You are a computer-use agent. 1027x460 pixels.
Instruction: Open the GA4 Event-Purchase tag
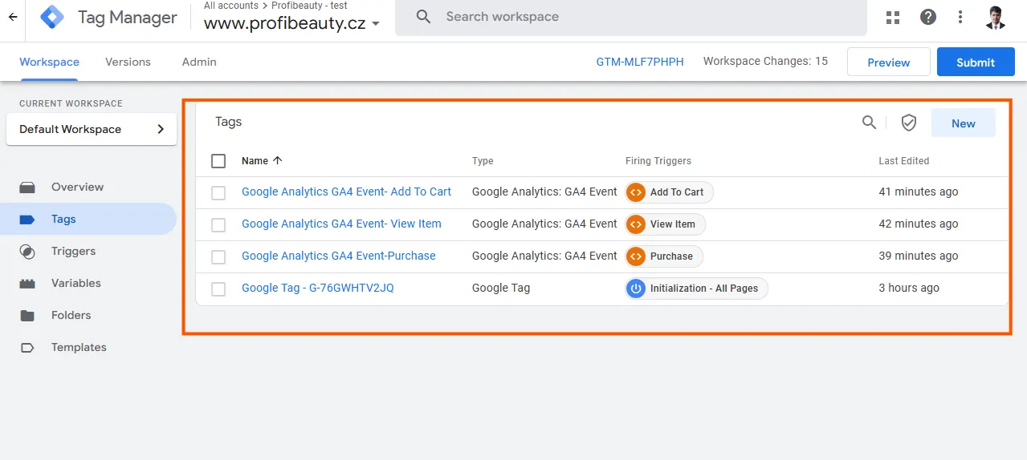point(339,256)
